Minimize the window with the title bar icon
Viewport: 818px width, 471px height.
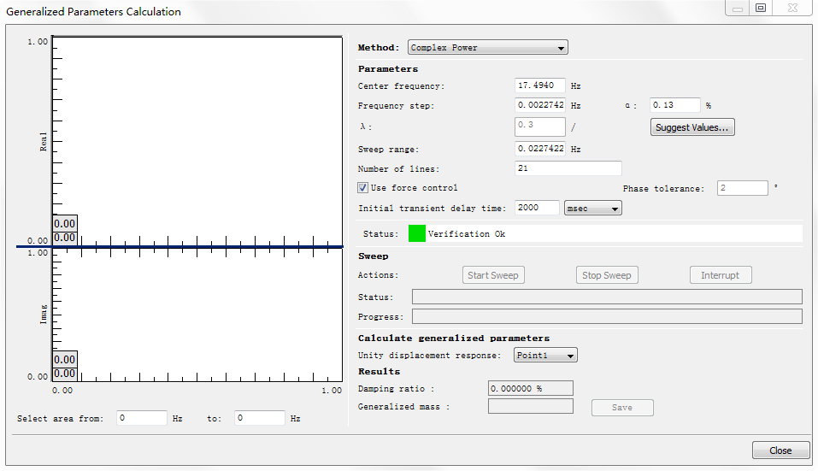pos(738,8)
